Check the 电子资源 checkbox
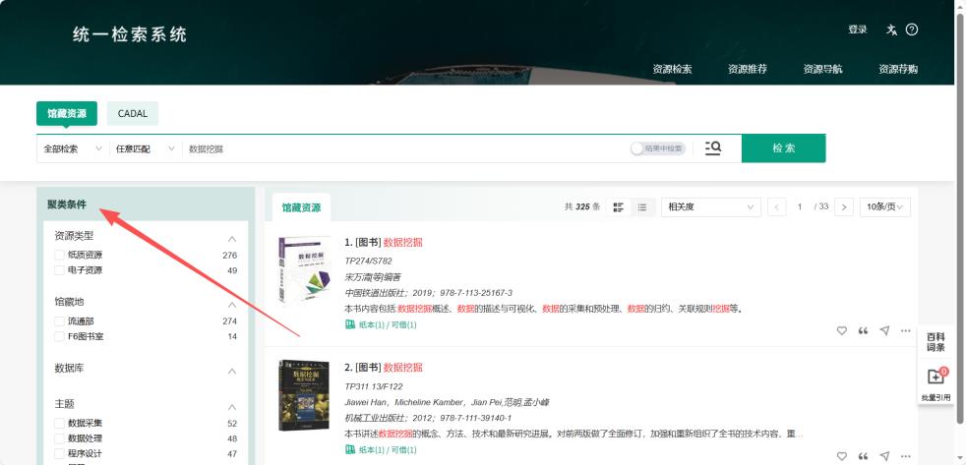Viewport: 966px width, 465px height. (60, 270)
